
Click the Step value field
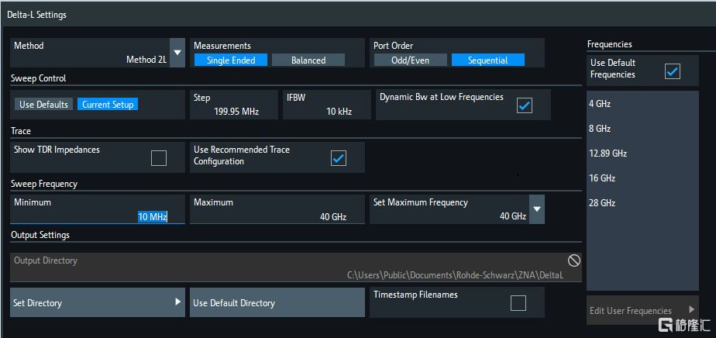pos(233,105)
